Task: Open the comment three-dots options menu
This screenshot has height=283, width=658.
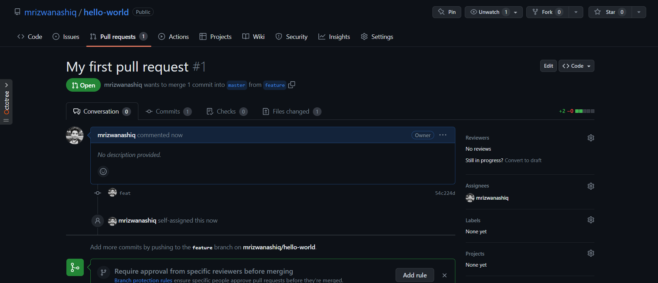Action: point(442,135)
